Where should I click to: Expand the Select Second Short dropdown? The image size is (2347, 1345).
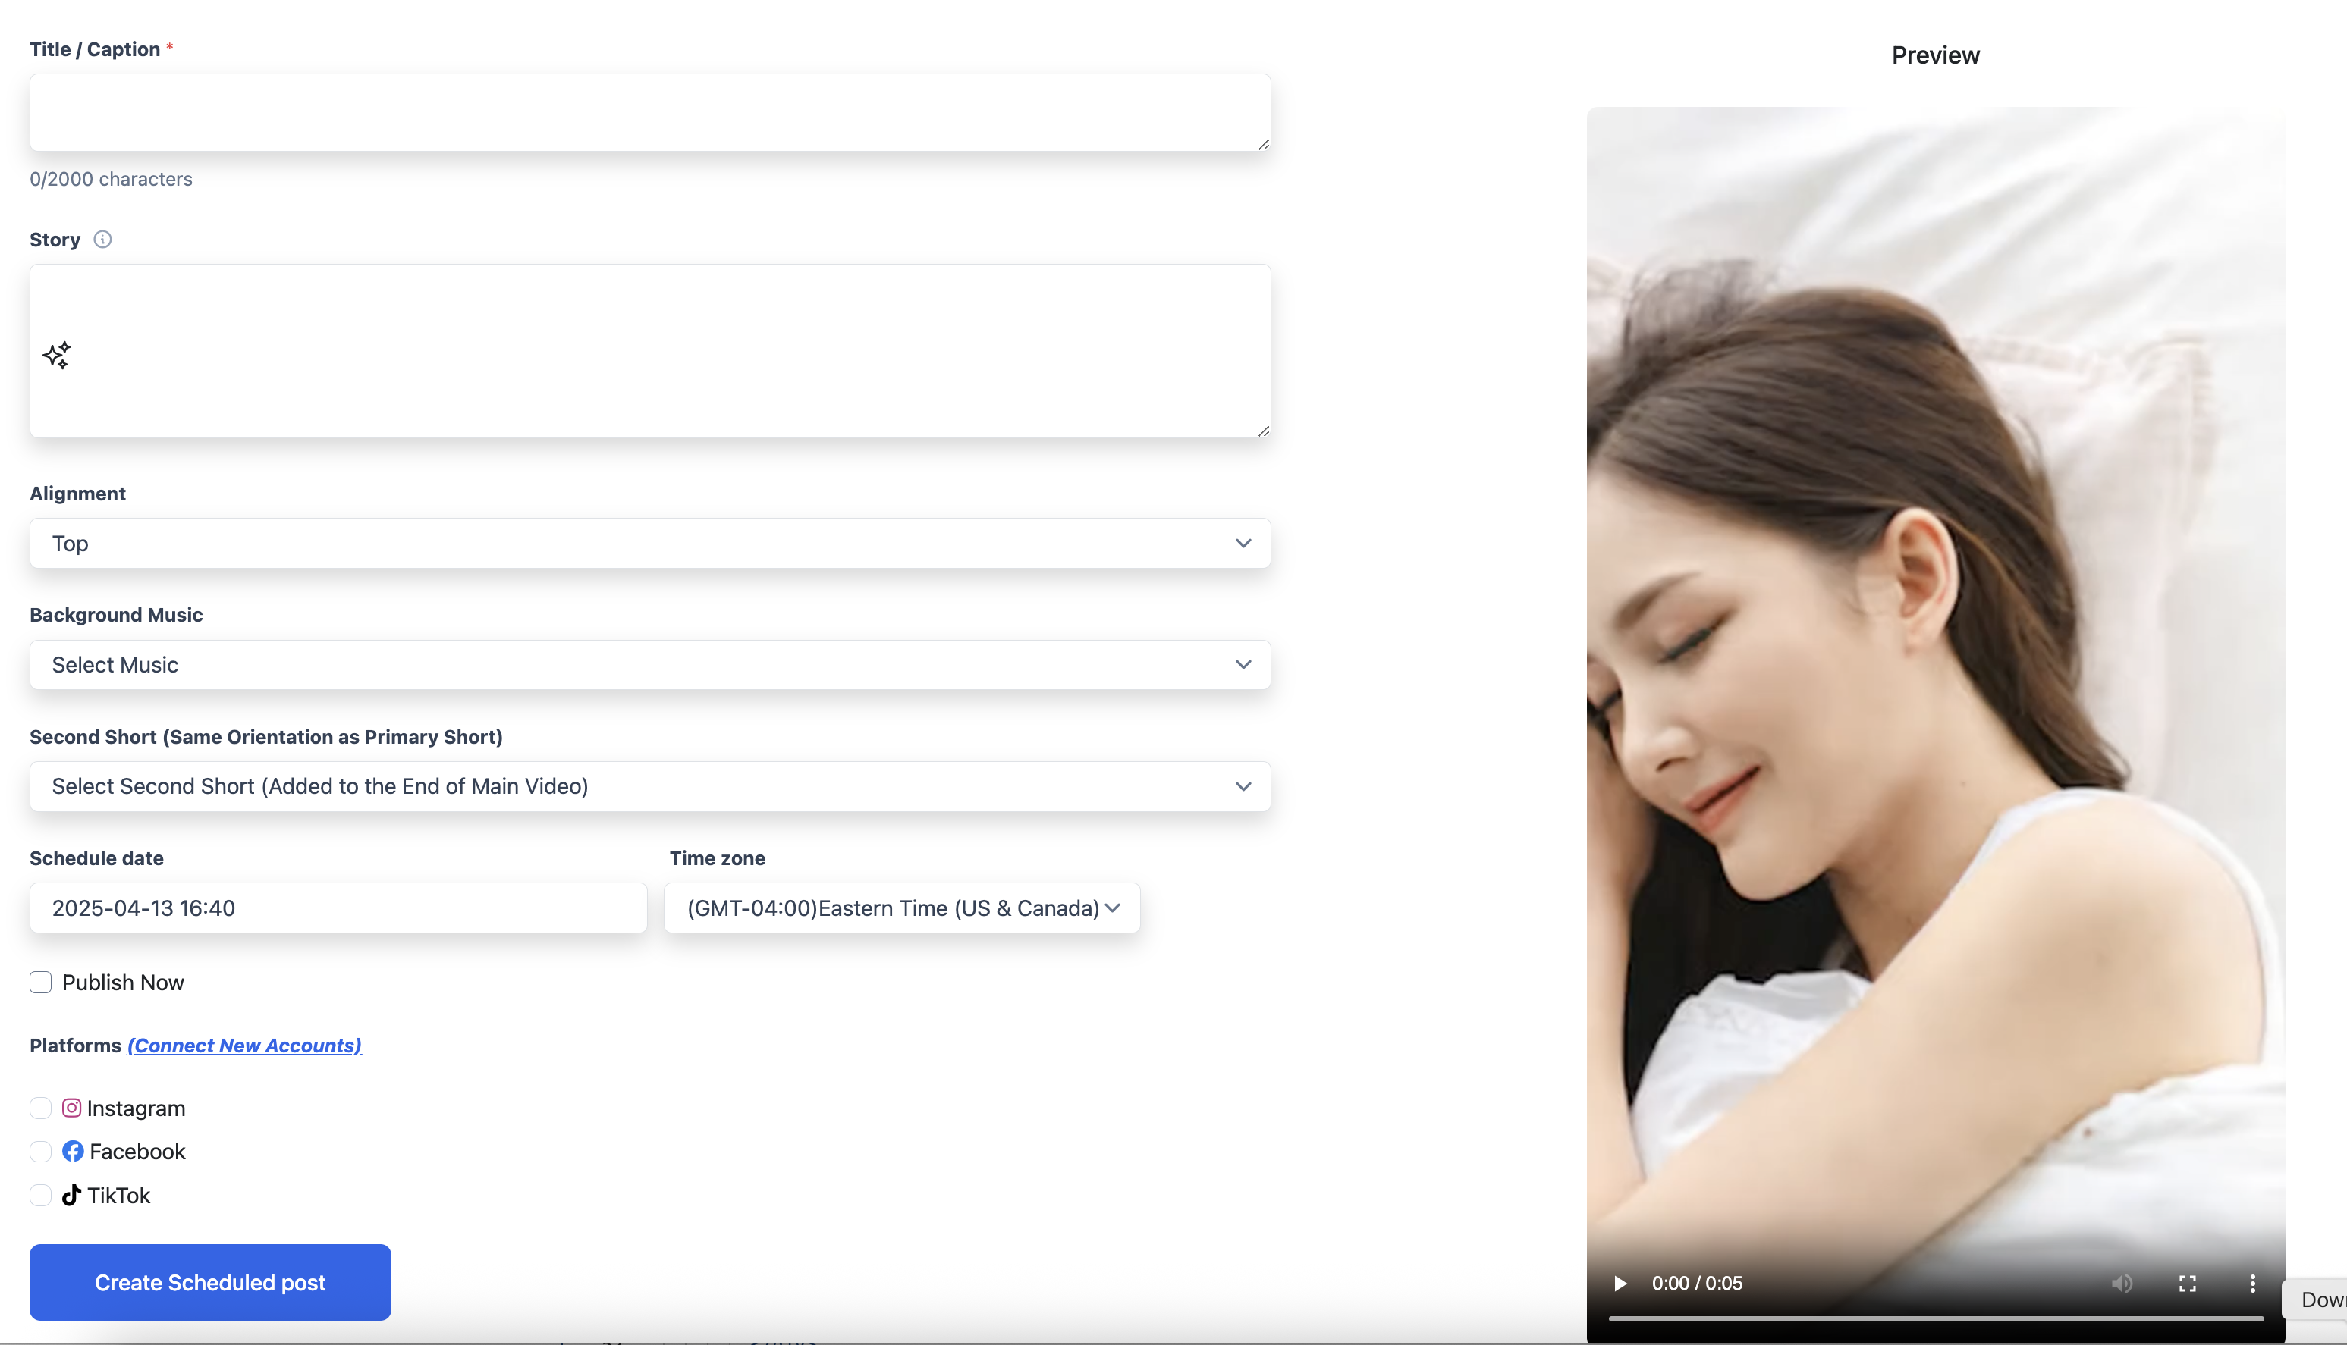[x=649, y=786]
